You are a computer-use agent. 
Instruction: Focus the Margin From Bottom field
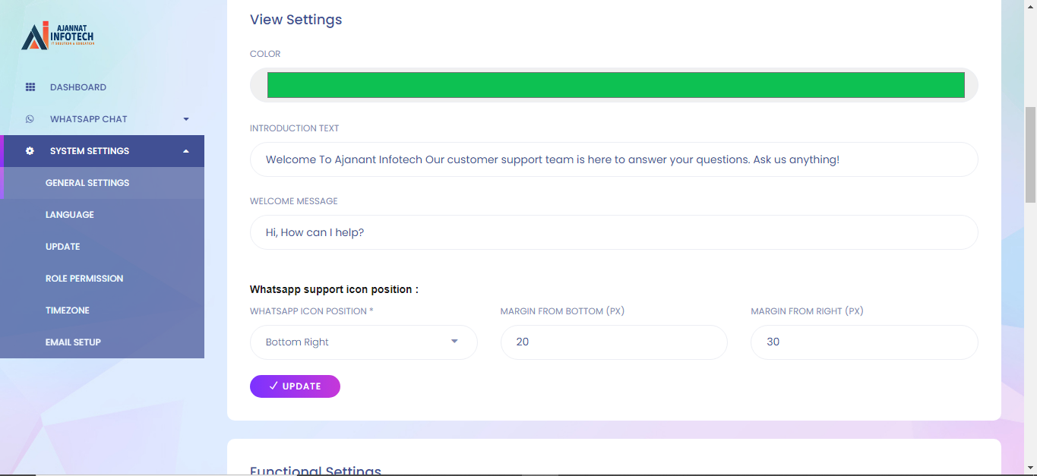tap(614, 342)
